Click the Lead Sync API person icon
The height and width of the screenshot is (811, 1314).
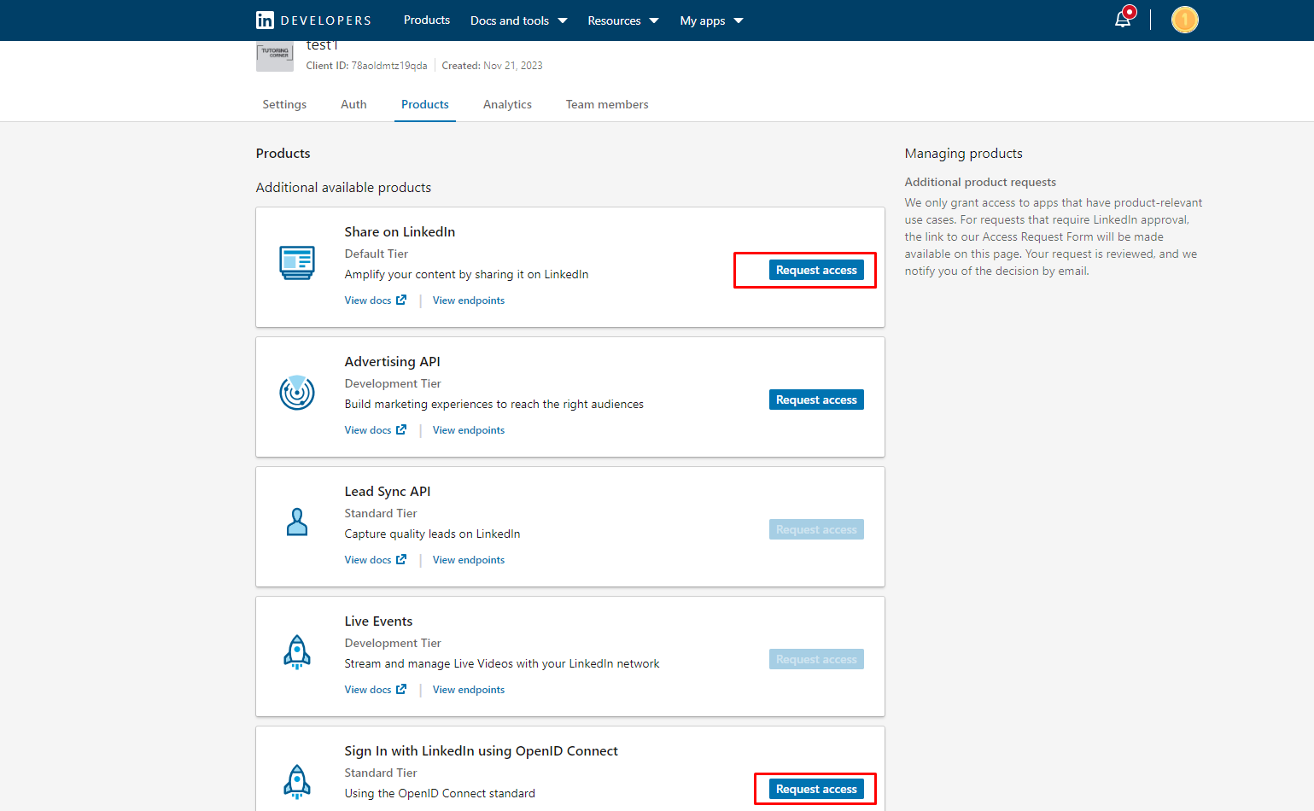pyautogui.click(x=296, y=522)
